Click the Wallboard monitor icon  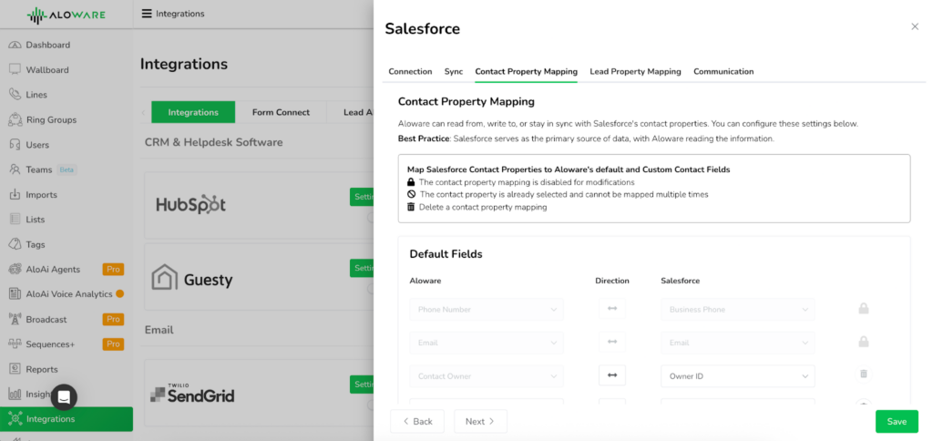pos(15,69)
